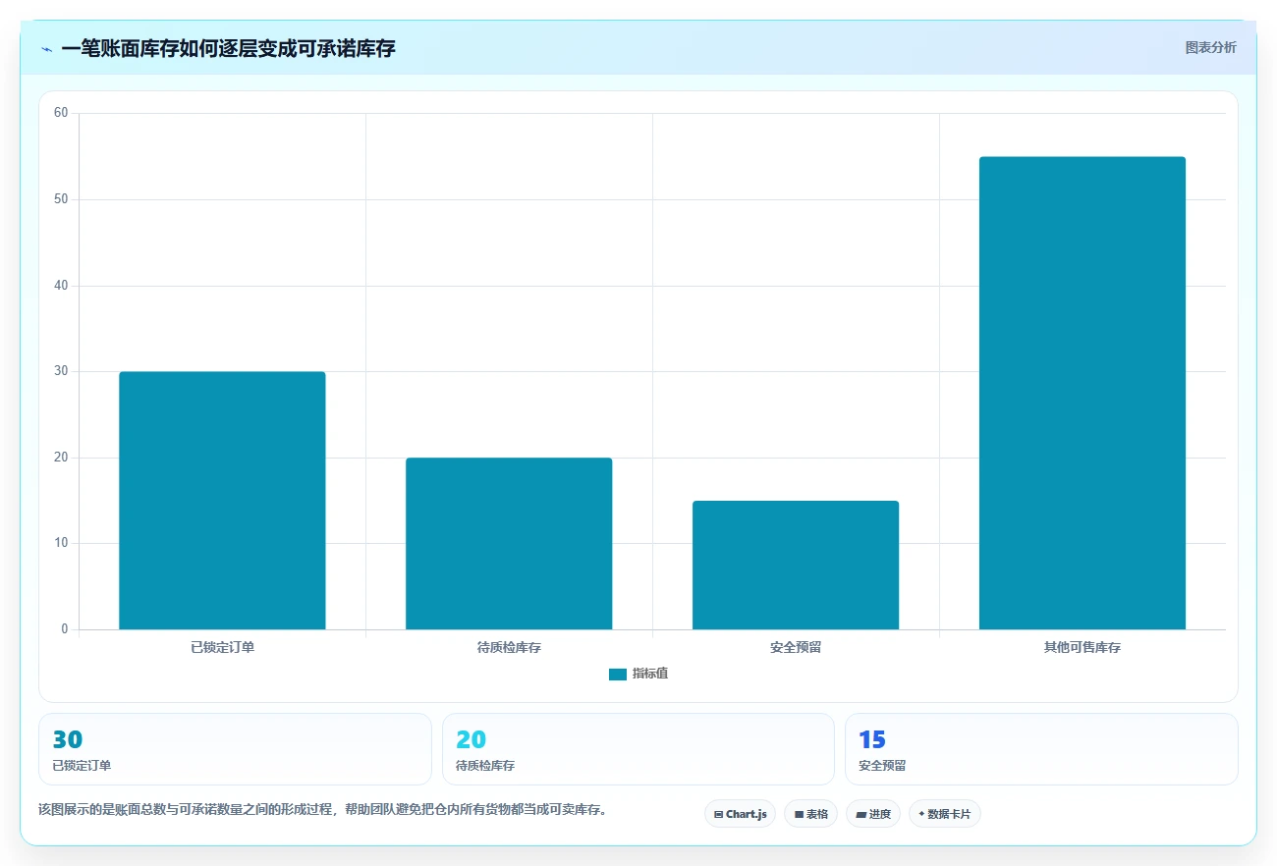Select the 其他可售库存 bar in chart
1277x866 pixels.
point(1083,393)
